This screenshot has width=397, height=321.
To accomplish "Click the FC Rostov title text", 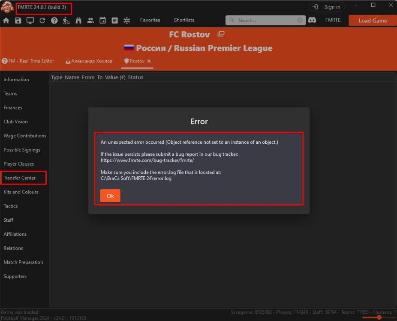I will (x=189, y=34).
